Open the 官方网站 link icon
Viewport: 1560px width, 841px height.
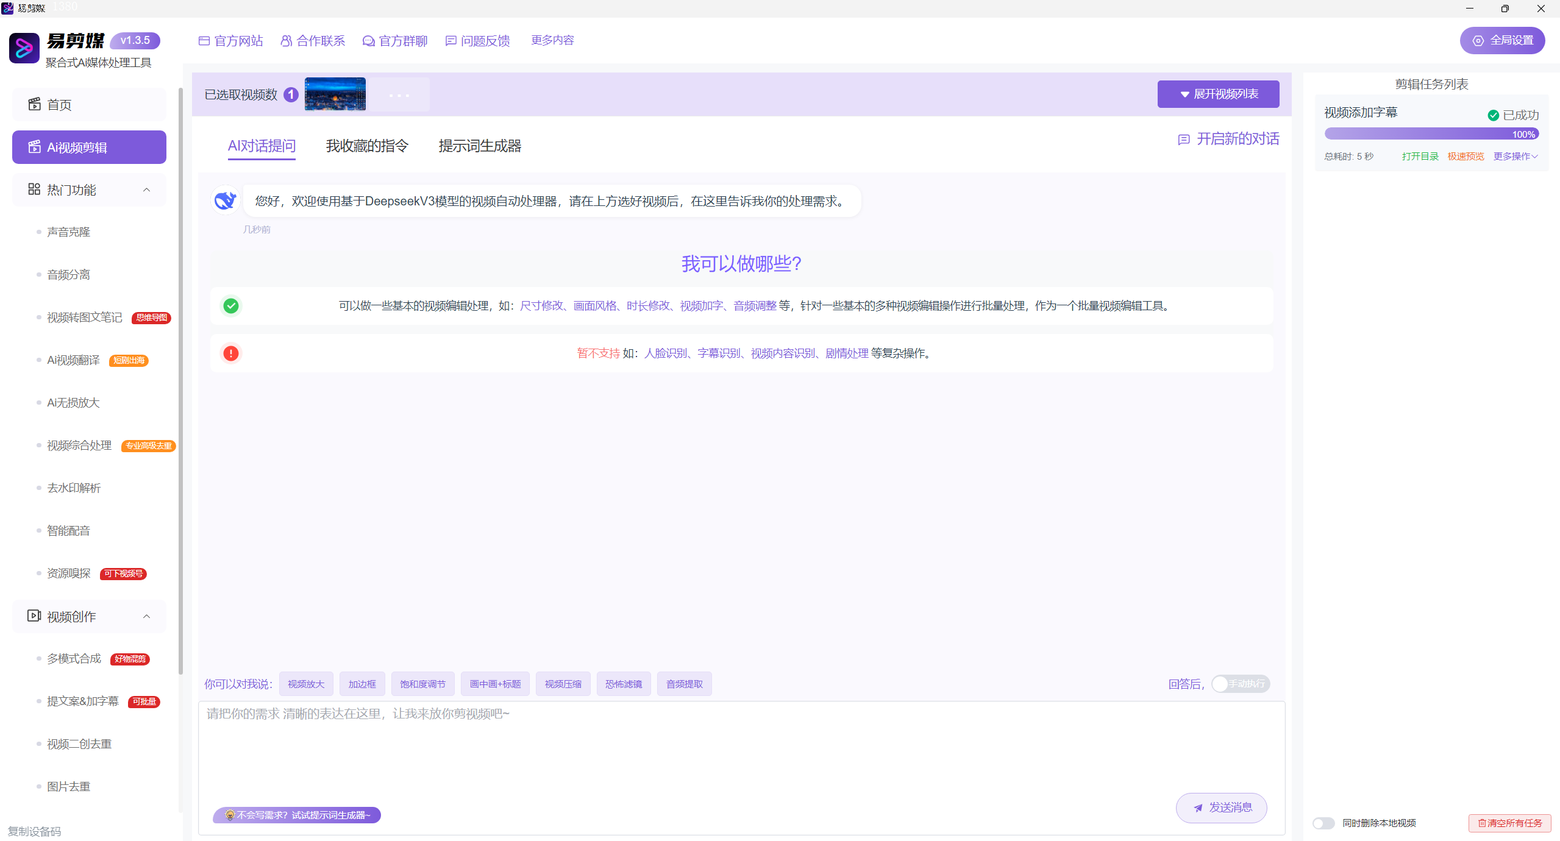click(204, 41)
